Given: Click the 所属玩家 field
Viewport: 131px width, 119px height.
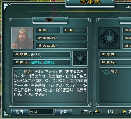Looking at the screenshot, I should click(x=62, y=38).
